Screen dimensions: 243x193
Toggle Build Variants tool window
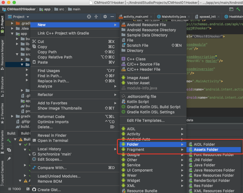coord(2,142)
